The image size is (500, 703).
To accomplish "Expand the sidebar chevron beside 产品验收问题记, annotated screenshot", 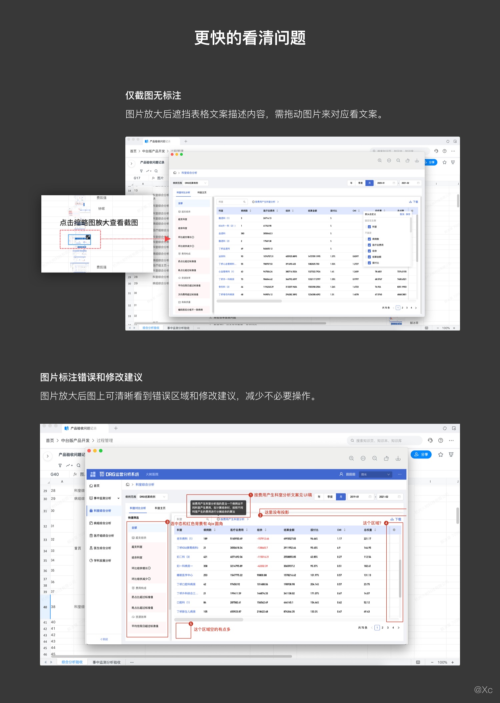I will coord(48,456).
